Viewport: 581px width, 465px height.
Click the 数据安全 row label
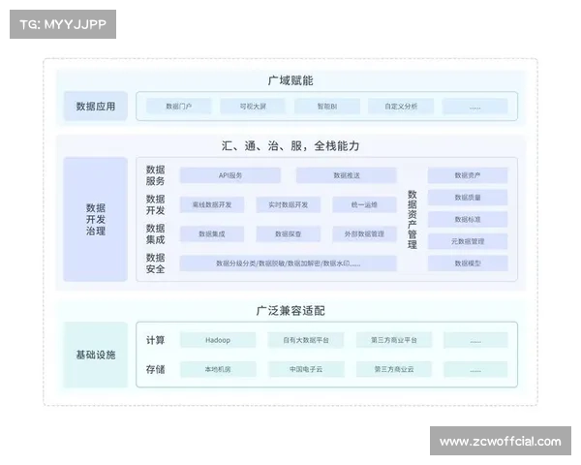(155, 263)
